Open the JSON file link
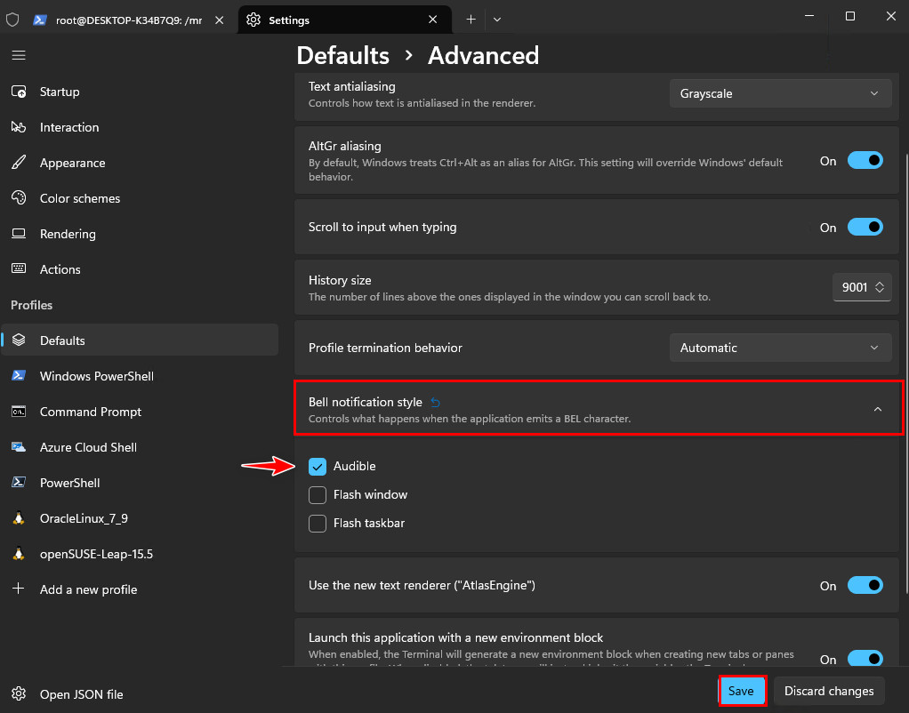The width and height of the screenshot is (909, 713). tap(140, 693)
